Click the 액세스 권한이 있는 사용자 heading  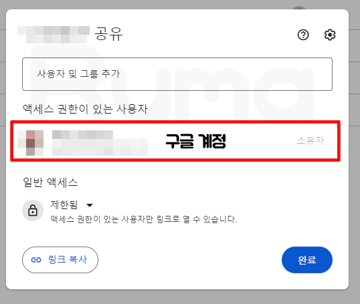click(85, 109)
